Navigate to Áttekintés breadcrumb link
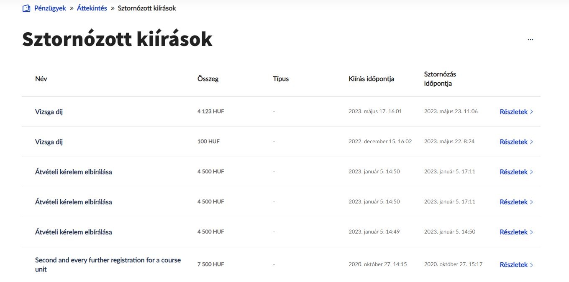Viewport: 569px width, 282px height. (92, 8)
